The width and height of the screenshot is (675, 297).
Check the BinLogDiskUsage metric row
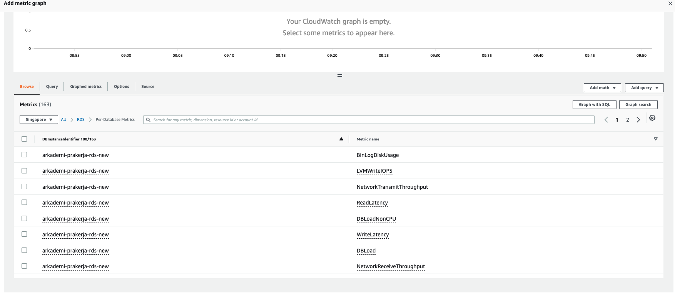24,155
